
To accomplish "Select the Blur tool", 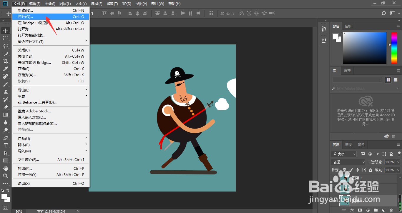I will coord(6,122).
